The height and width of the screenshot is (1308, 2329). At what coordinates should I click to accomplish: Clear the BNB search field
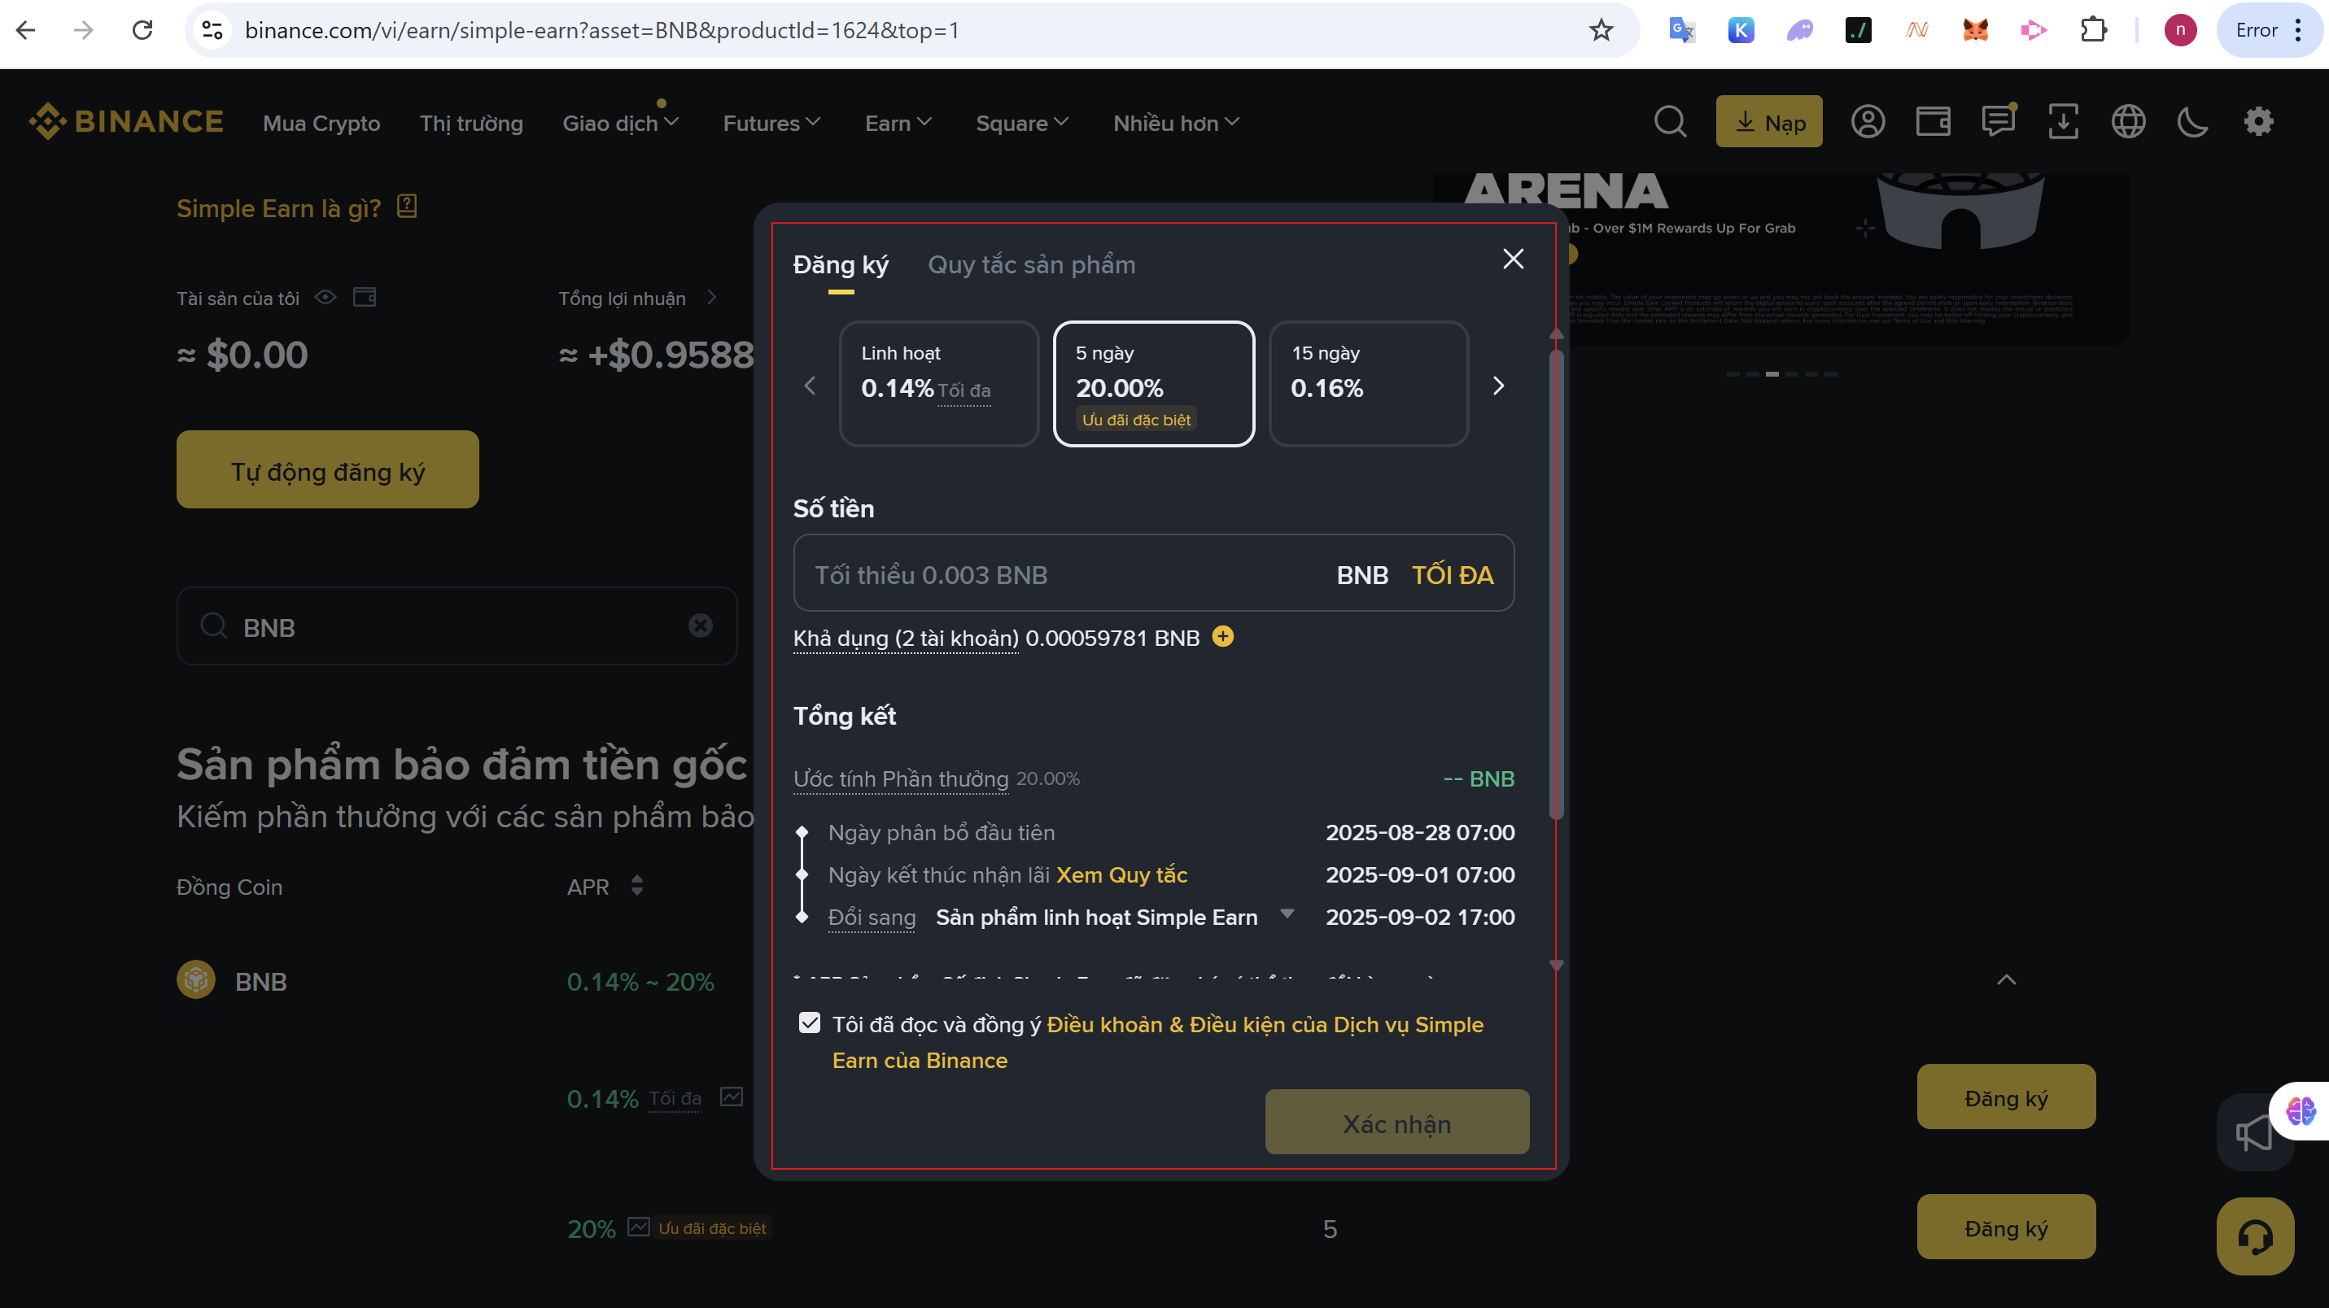(700, 626)
